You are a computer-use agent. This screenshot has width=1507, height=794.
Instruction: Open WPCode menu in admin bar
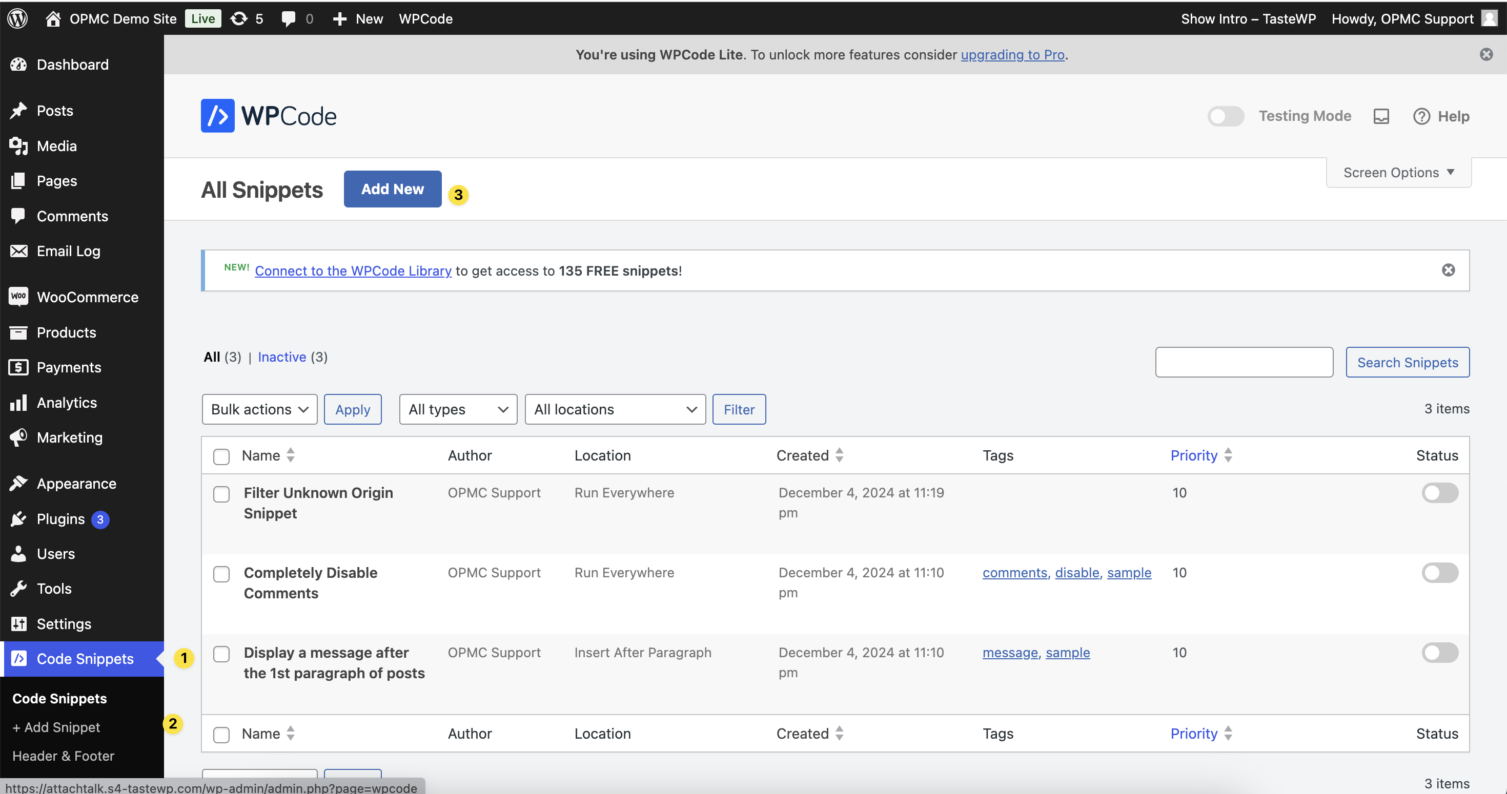[x=425, y=19]
